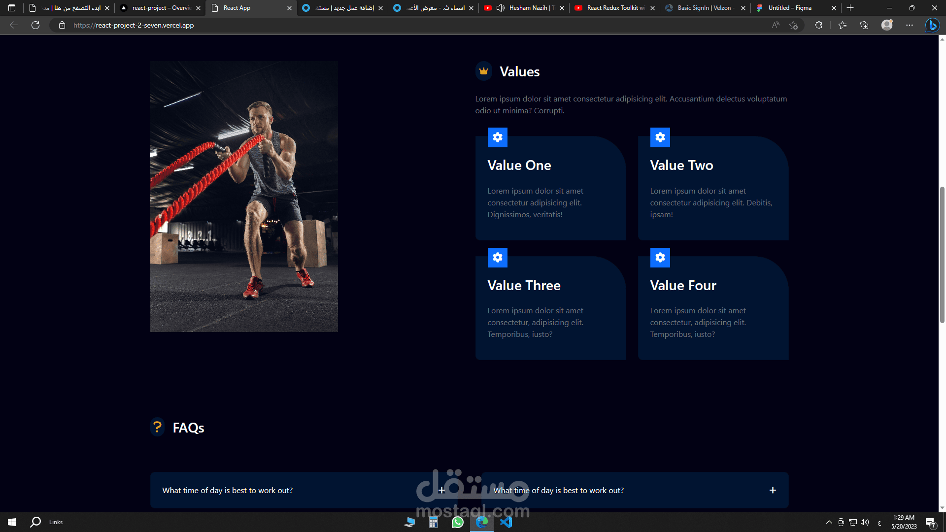Open the Favorites star list icon

(x=842, y=25)
